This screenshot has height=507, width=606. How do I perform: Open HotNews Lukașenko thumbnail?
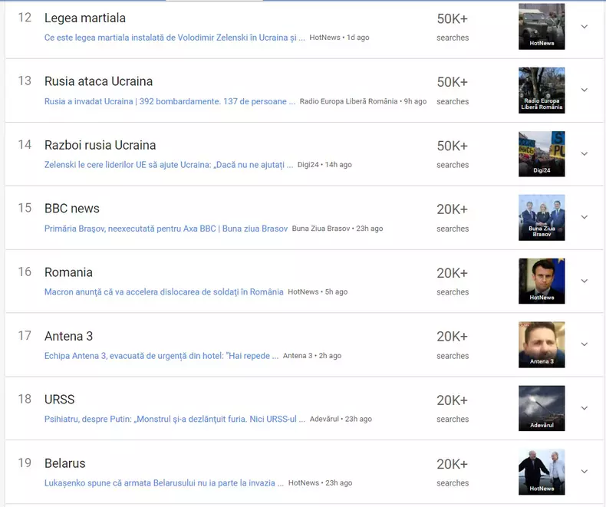pos(542,472)
